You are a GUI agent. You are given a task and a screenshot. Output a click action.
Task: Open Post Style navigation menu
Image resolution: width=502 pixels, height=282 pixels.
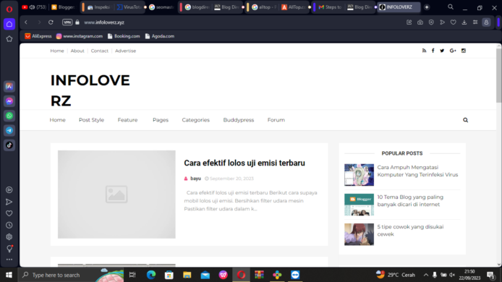[92, 120]
